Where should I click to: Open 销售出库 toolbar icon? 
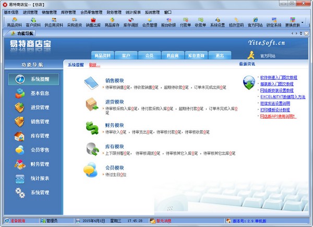pos(93,22)
